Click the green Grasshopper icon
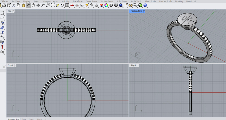Screen dimensions: 226x120 140,5
